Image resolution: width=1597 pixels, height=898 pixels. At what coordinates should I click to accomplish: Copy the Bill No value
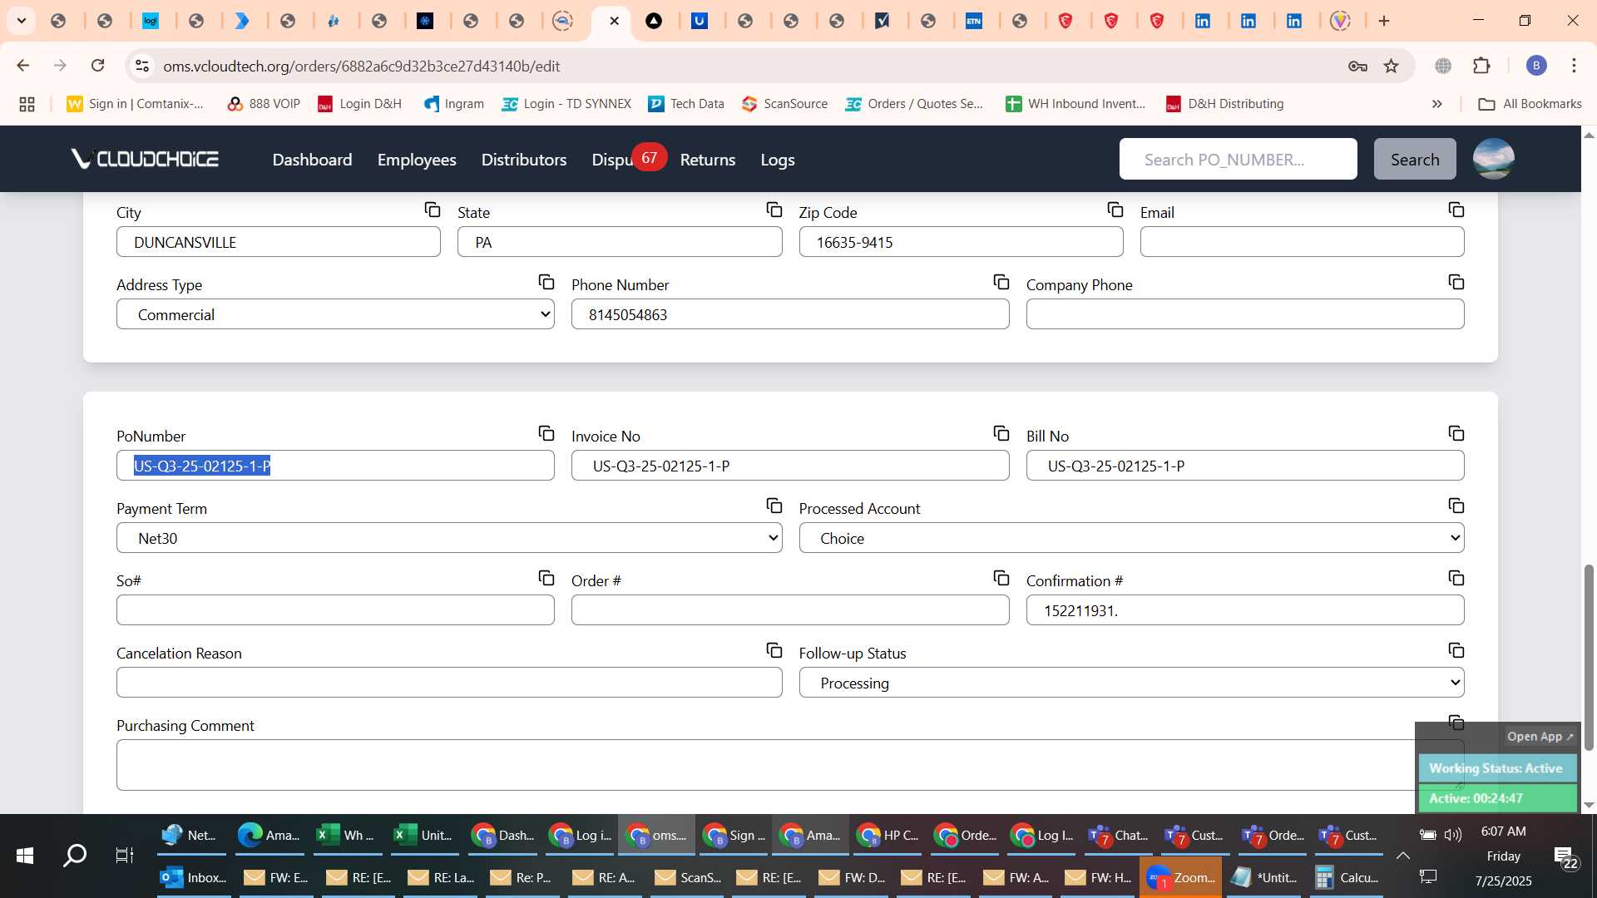coord(1456,433)
